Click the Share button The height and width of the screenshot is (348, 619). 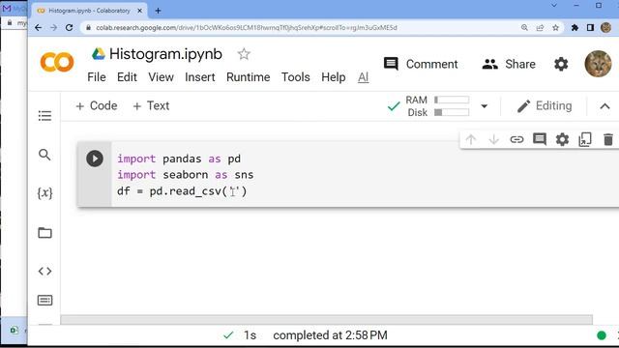pos(509,64)
